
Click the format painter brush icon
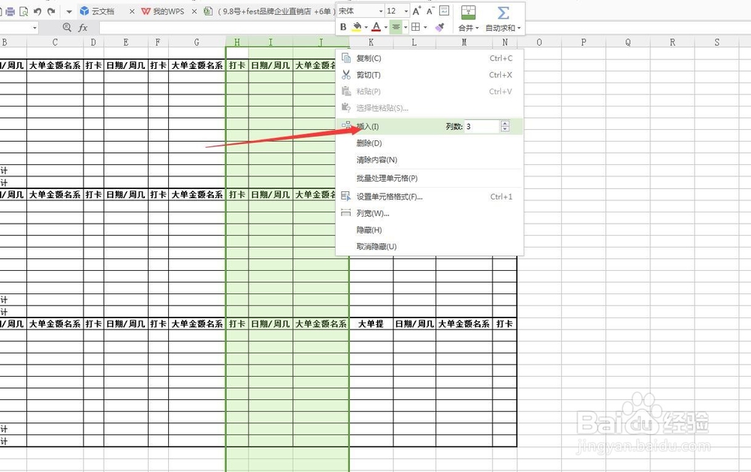click(x=439, y=27)
